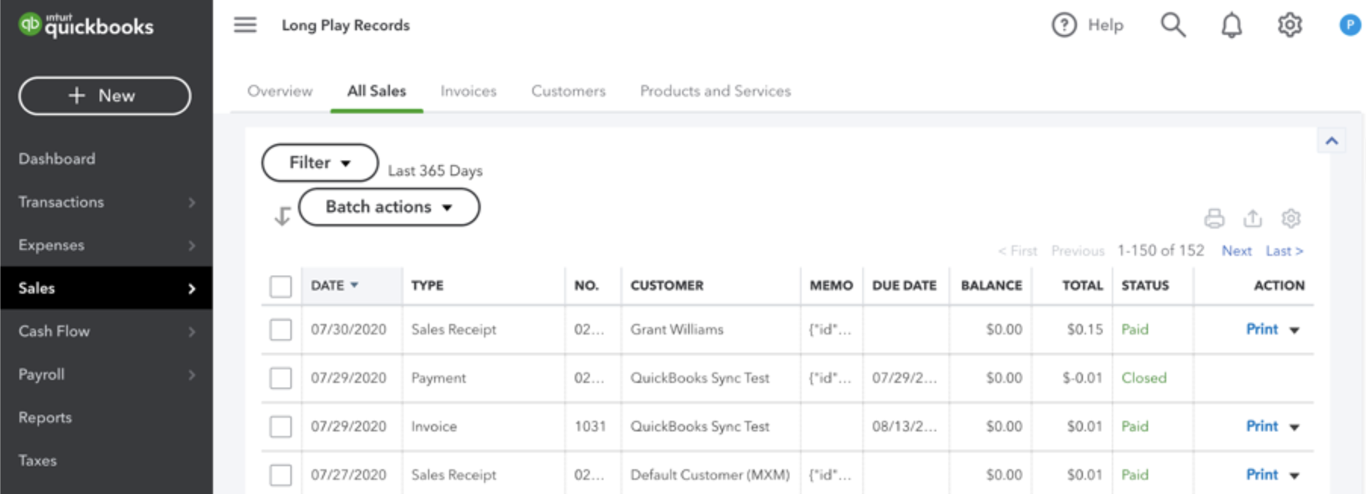Click the QuickBooks logo

coord(86,25)
